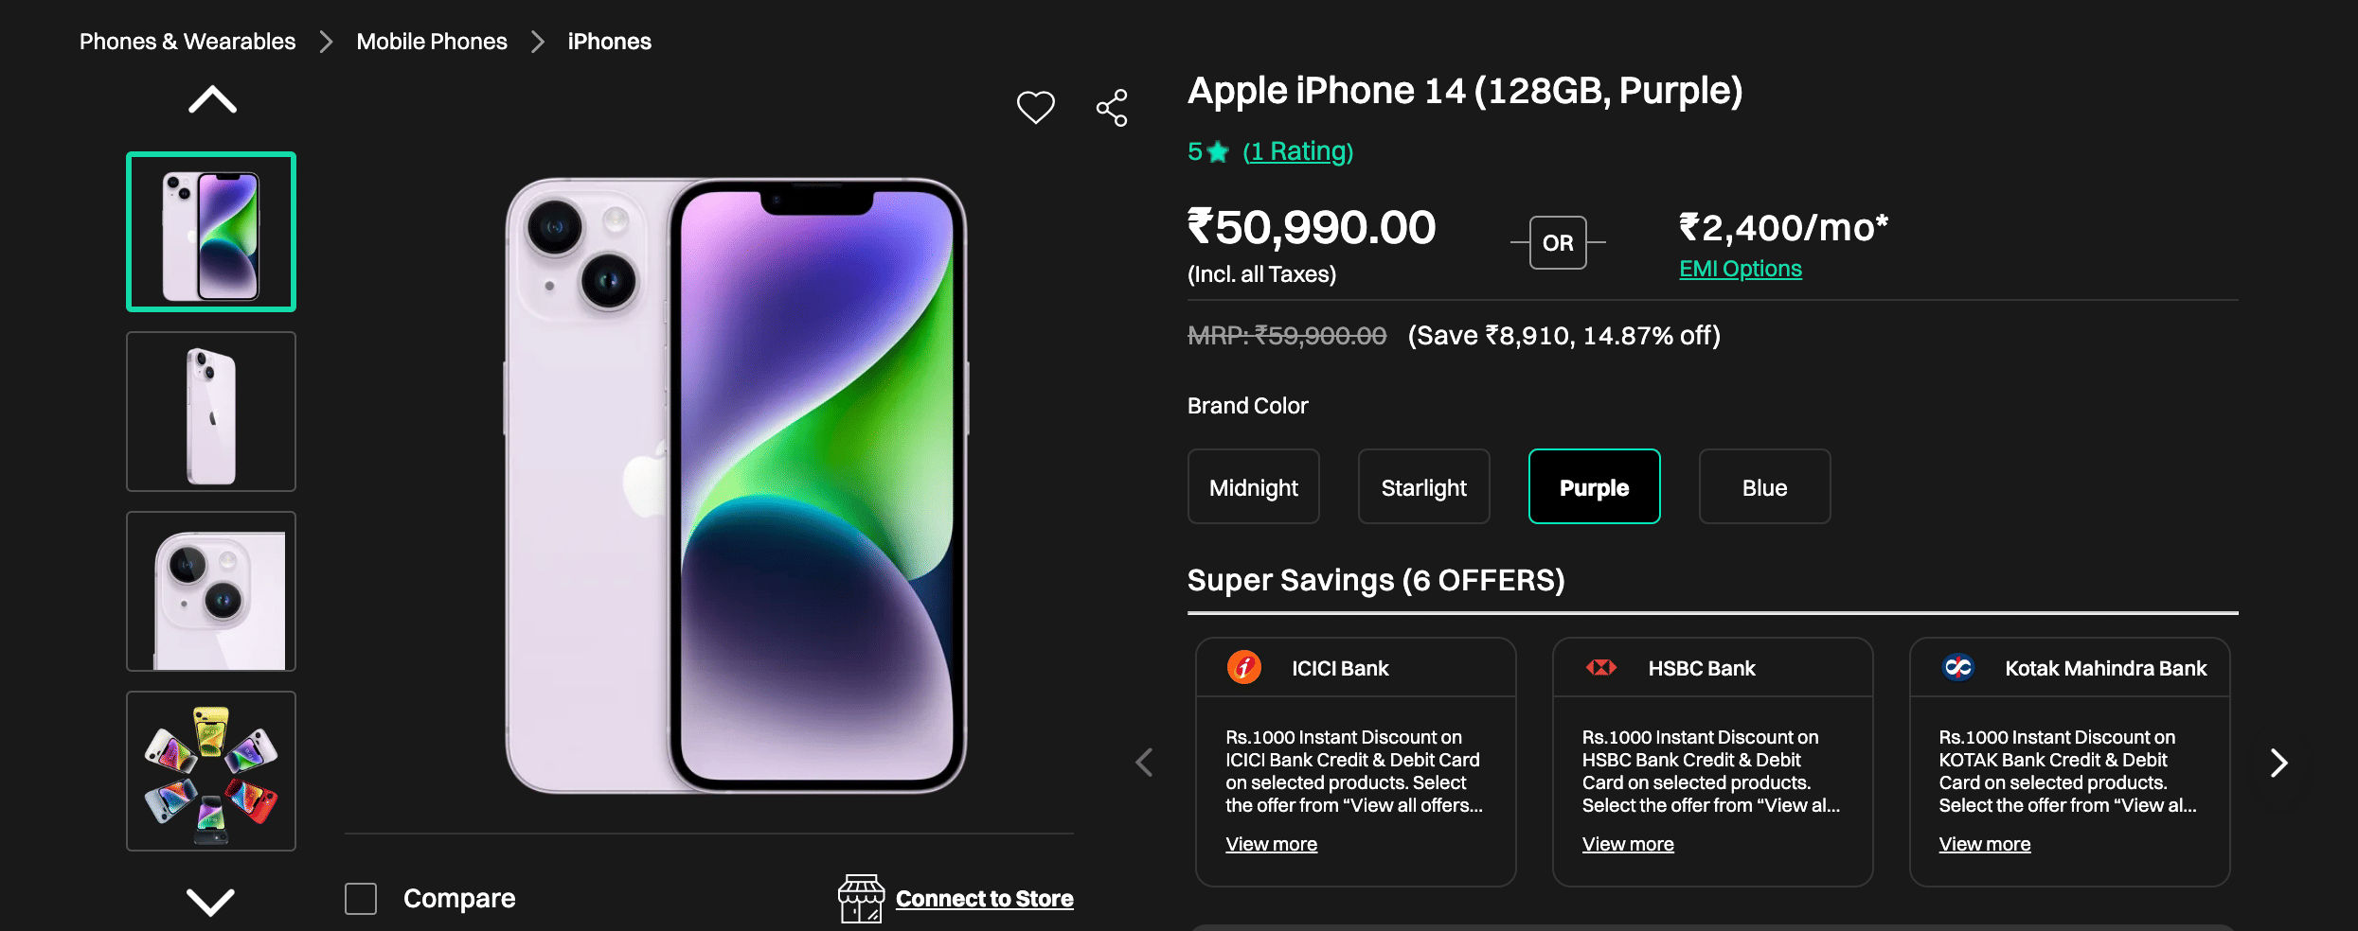View more on ICICI Bank offer
The width and height of the screenshot is (2358, 931).
pyautogui.click(x=1271, y=844)
